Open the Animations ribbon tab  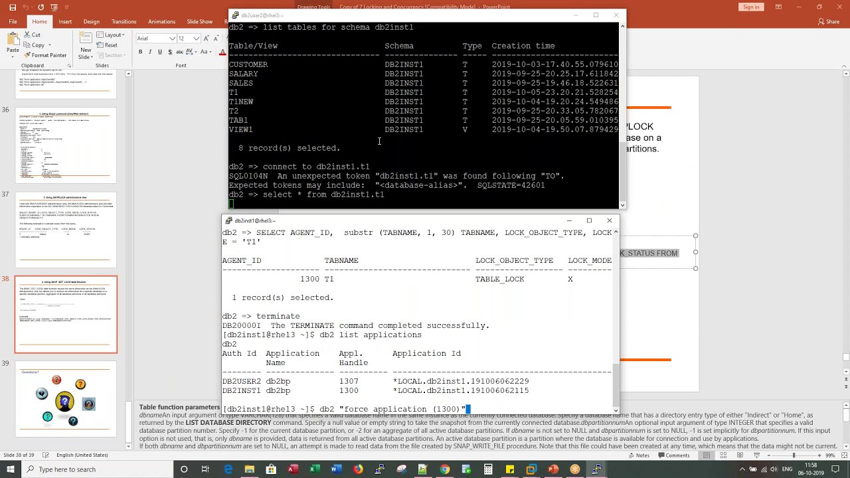pos(162,21)
